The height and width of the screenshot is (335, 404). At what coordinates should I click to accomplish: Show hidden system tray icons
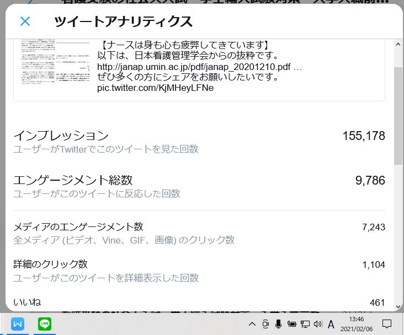click(252, 324)
